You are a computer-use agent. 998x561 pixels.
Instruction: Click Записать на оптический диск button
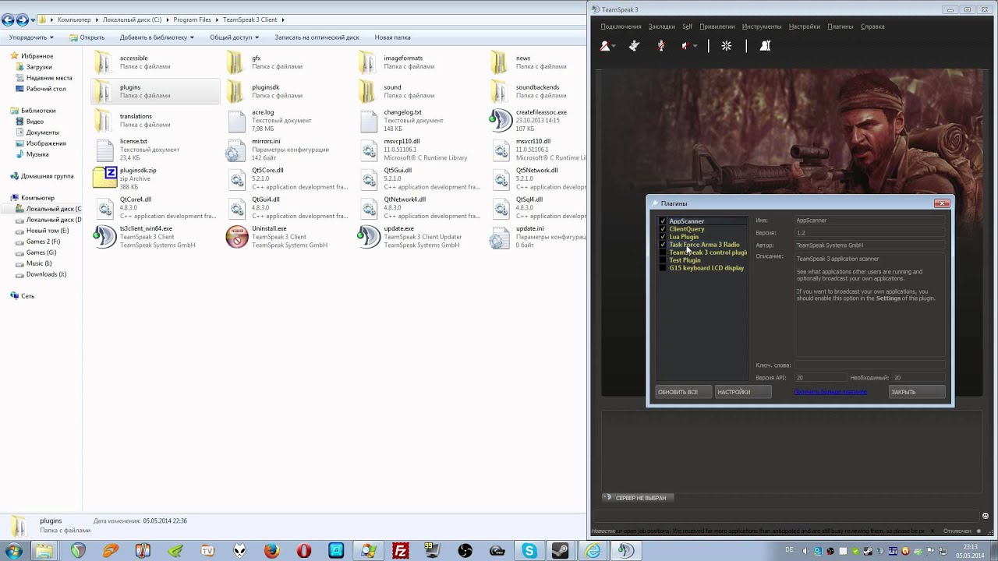317,37
